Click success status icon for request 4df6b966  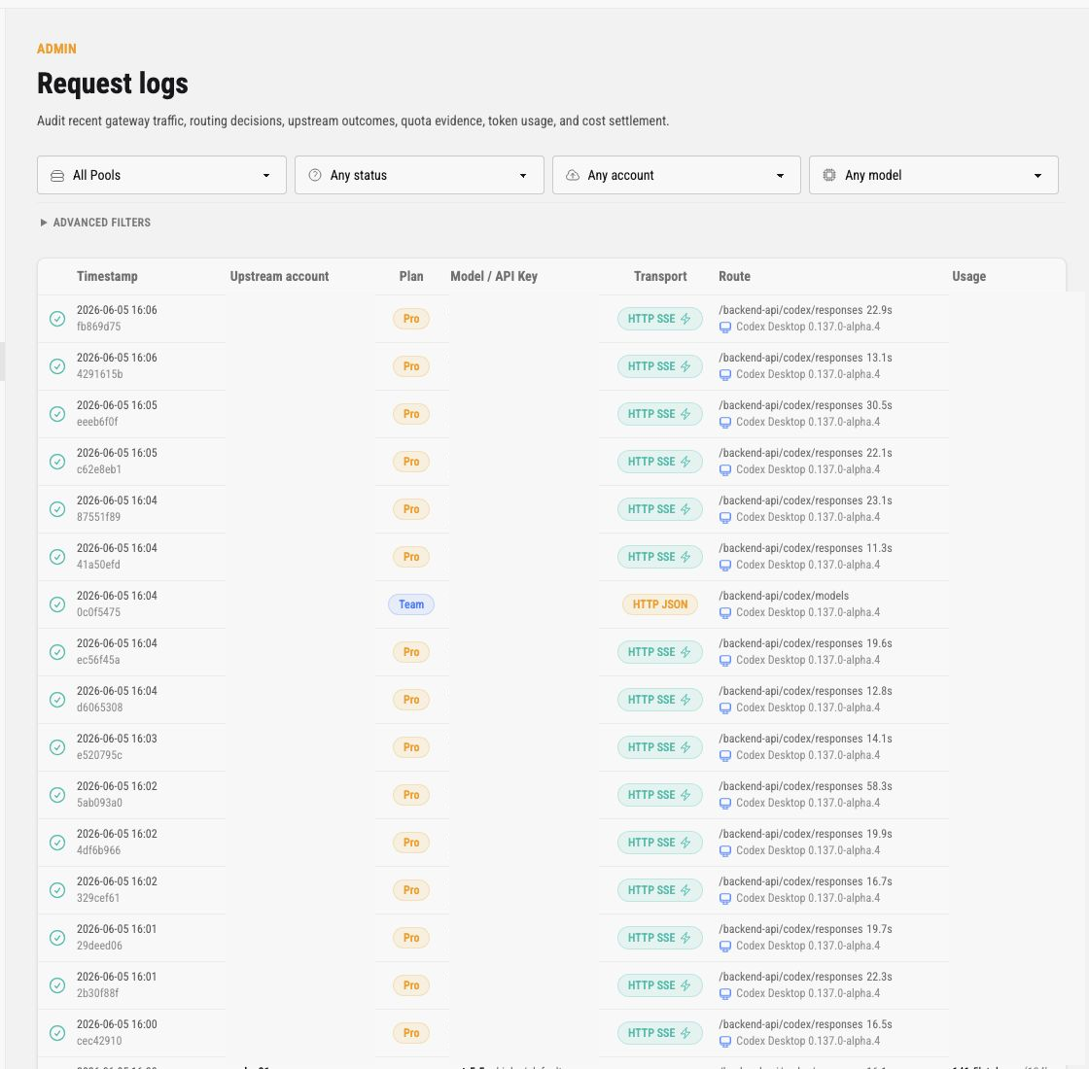57,843
